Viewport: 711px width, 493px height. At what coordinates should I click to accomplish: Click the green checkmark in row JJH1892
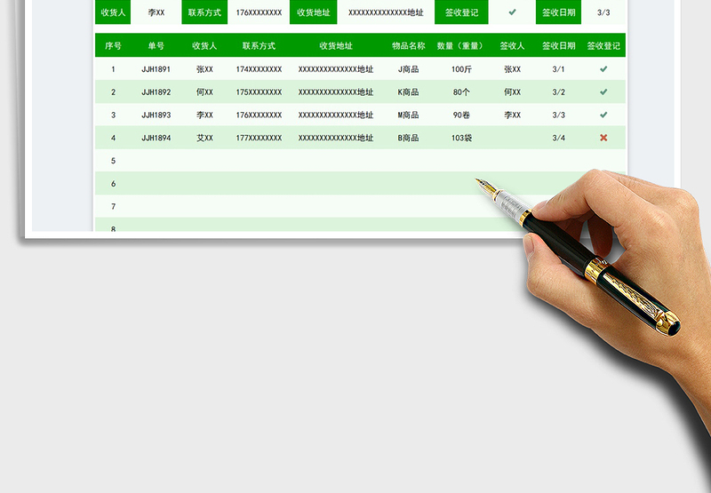pos(603,92)
